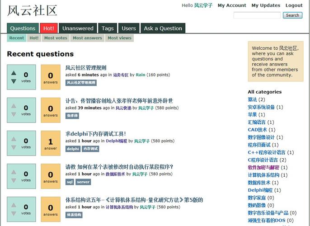Open the question titled 求delphi下内存调试工具!

[x=95, y=134]
